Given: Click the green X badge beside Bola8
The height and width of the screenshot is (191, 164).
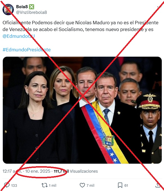Looking at the screenshot, I should [x=32, y=7].
